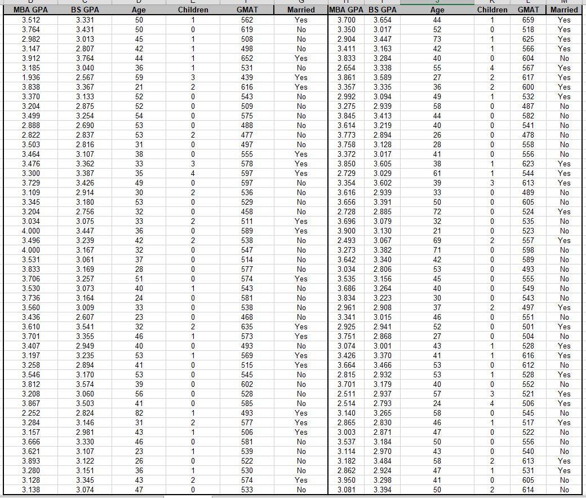Select the MBA GPA cell 3.512

point(30,20)
